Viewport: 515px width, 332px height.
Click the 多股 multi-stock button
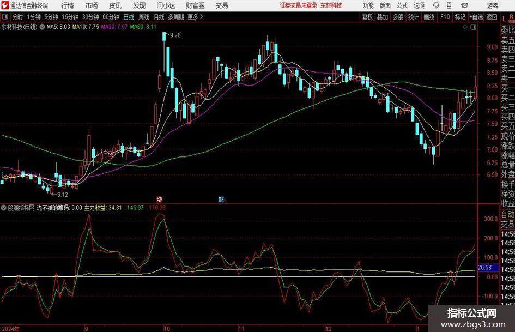click(x=398, y=17)
